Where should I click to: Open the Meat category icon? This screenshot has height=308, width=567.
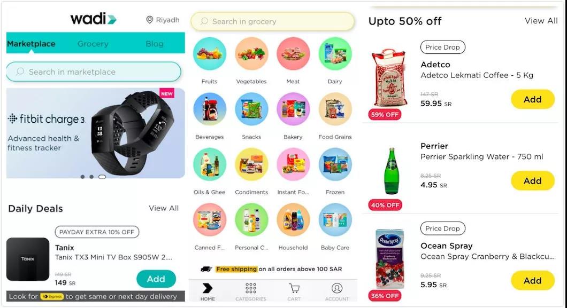tap(293, 54)
